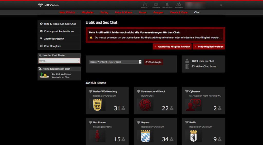This screenshot has width=263, height=145.
Task: Open ClubMails envelope icon
Action: tap(156, 5)
